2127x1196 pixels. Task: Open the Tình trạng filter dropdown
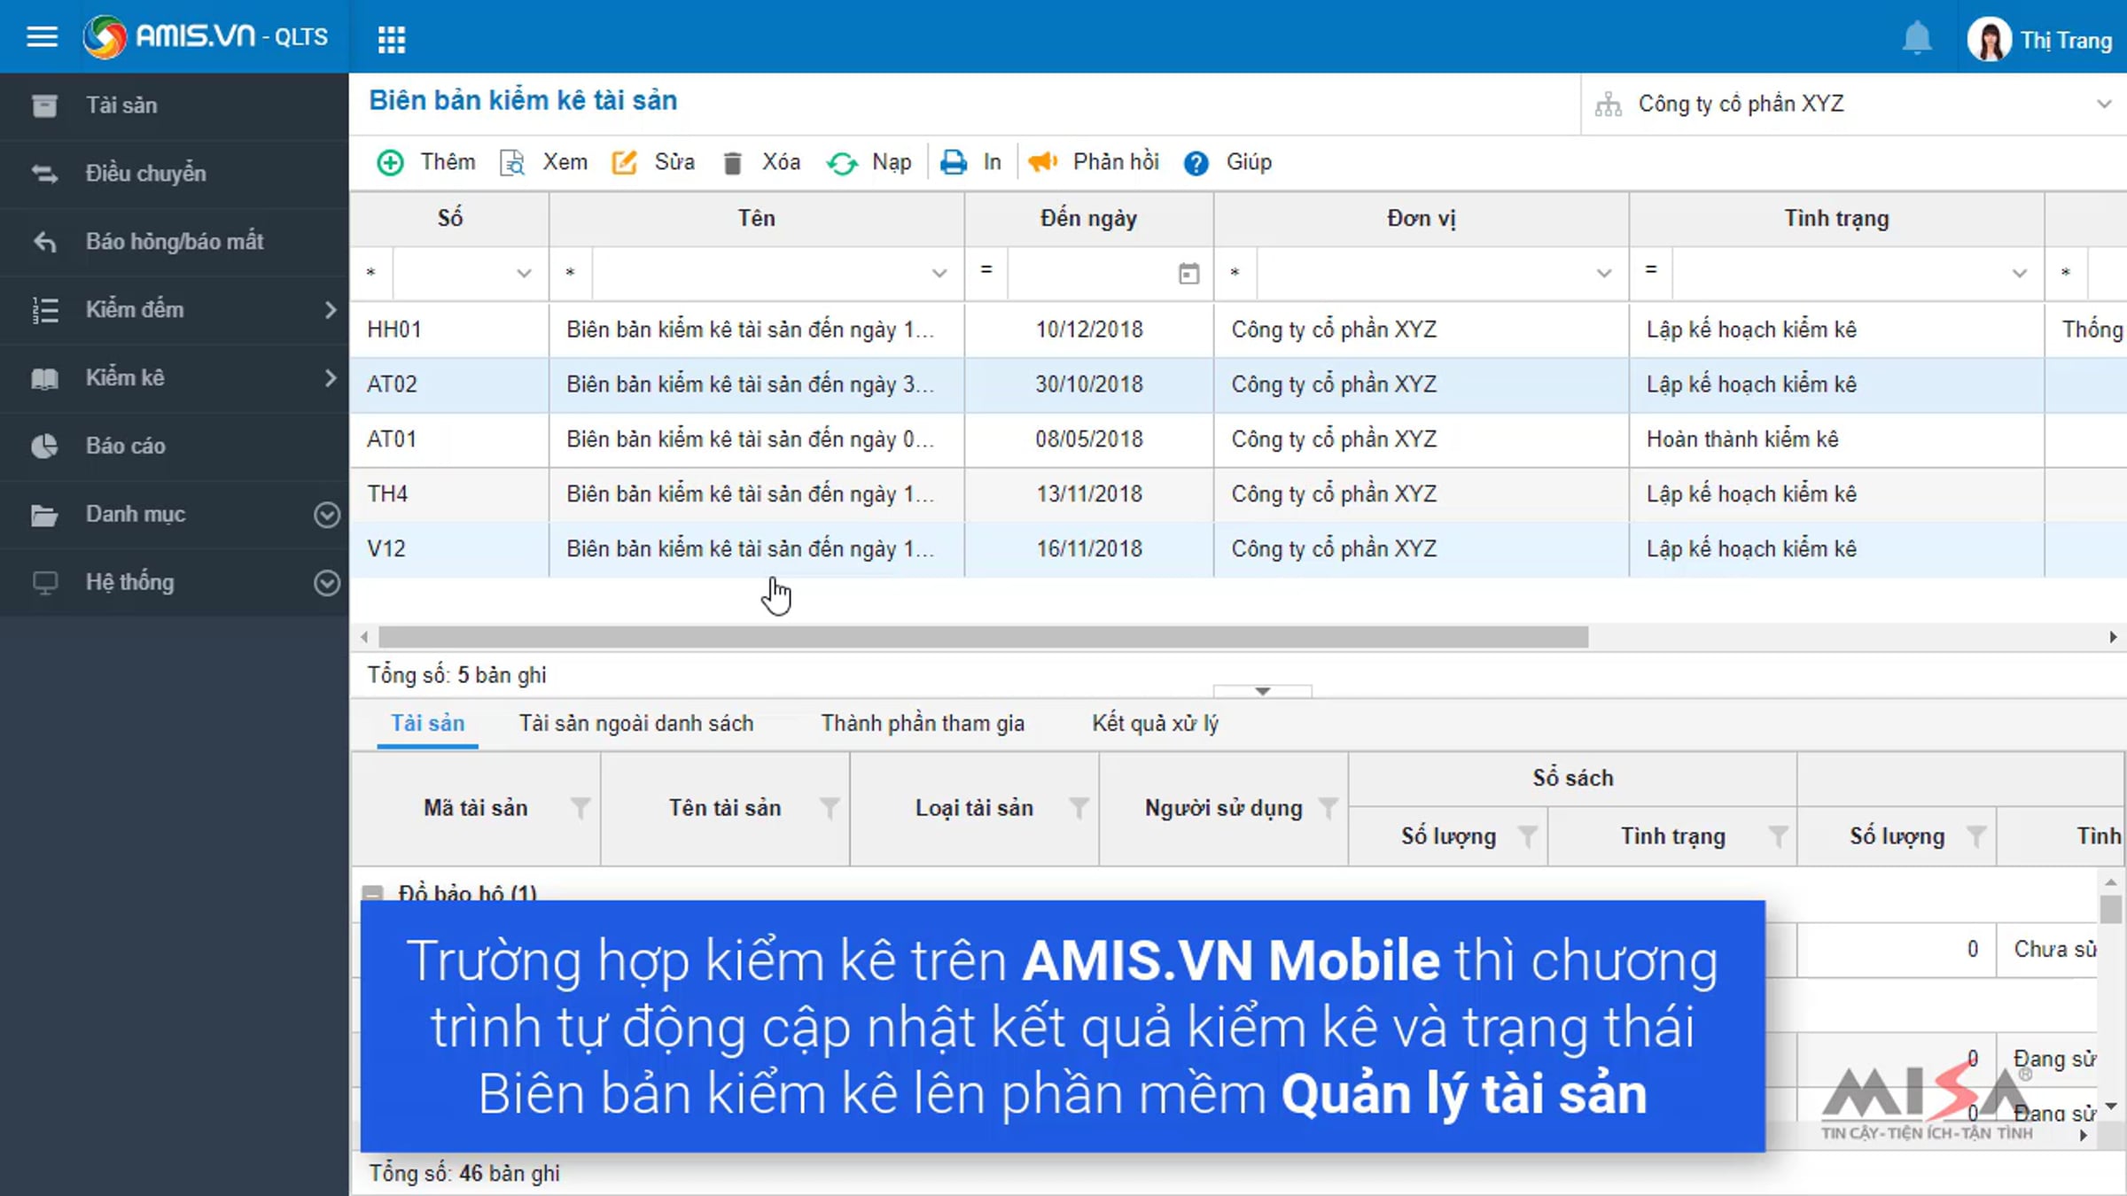tap(2020, 274)
